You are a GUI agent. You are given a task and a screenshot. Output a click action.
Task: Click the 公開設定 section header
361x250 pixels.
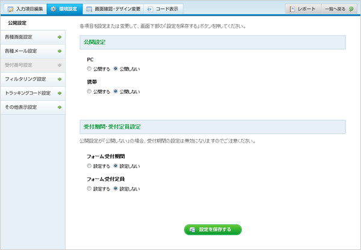[213, 42]
